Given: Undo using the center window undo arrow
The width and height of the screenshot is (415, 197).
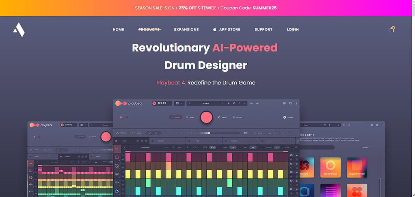Looking at the screenshot, I should 251,103.
